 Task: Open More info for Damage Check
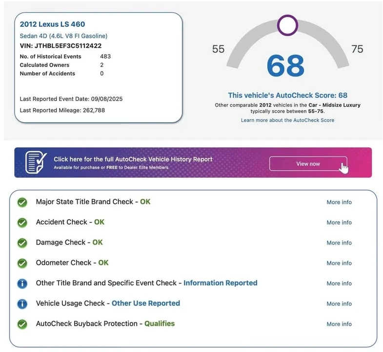point(339,243)
